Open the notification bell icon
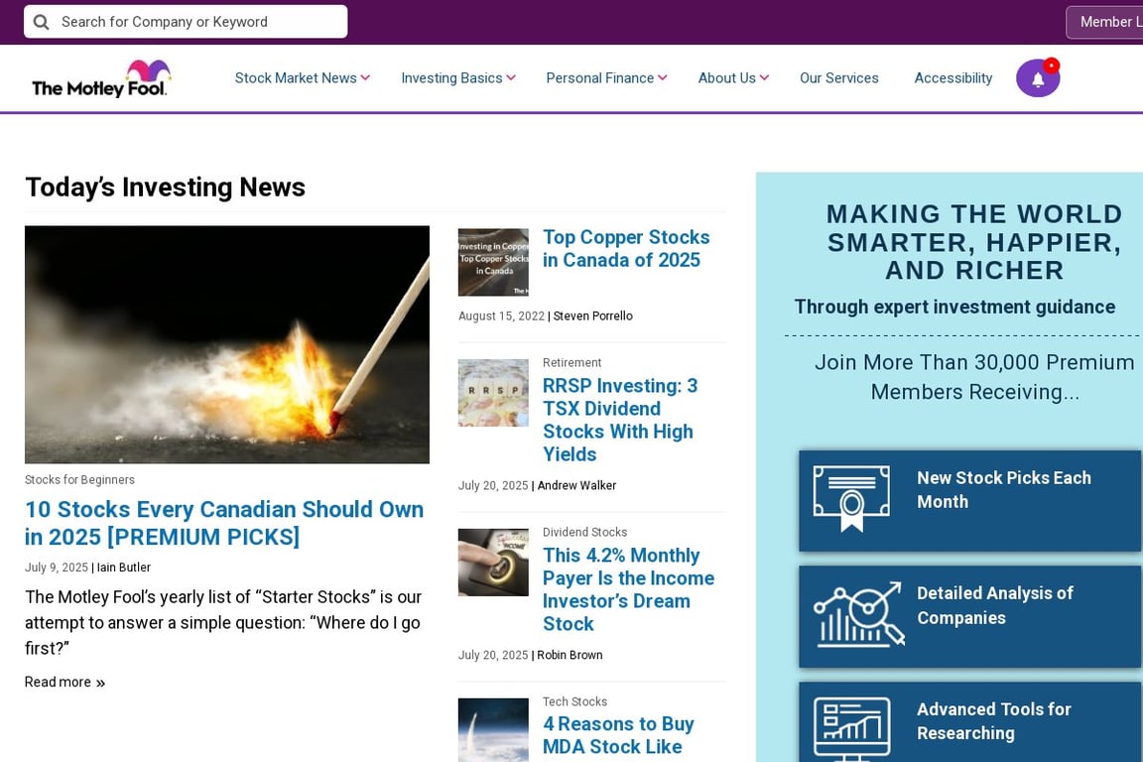The height and width of the screenshot is (762, 1143). point(1038,78)
